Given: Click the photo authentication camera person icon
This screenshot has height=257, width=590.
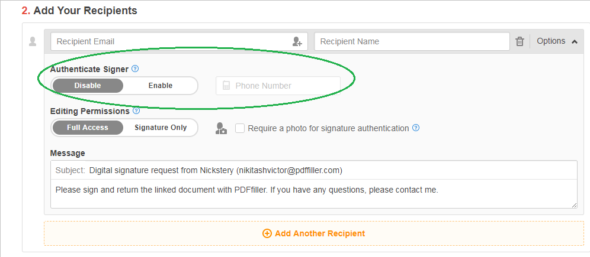Looking at the screenshot, I should (222, 128).
